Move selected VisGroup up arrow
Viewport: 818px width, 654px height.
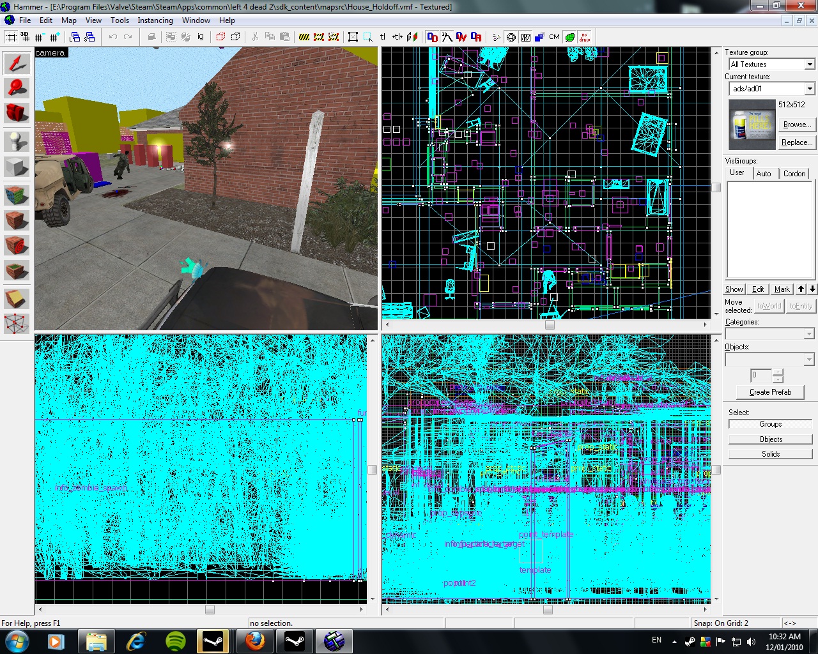801,289
